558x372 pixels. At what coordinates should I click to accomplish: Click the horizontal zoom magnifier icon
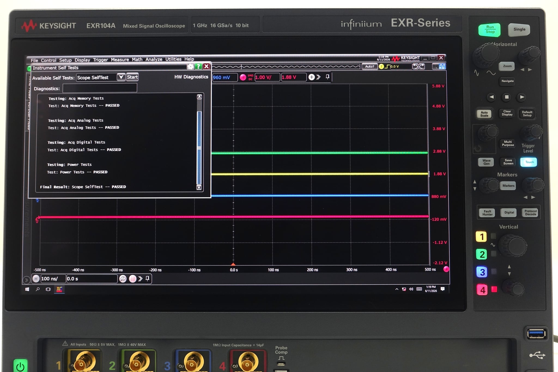(123, 279)
